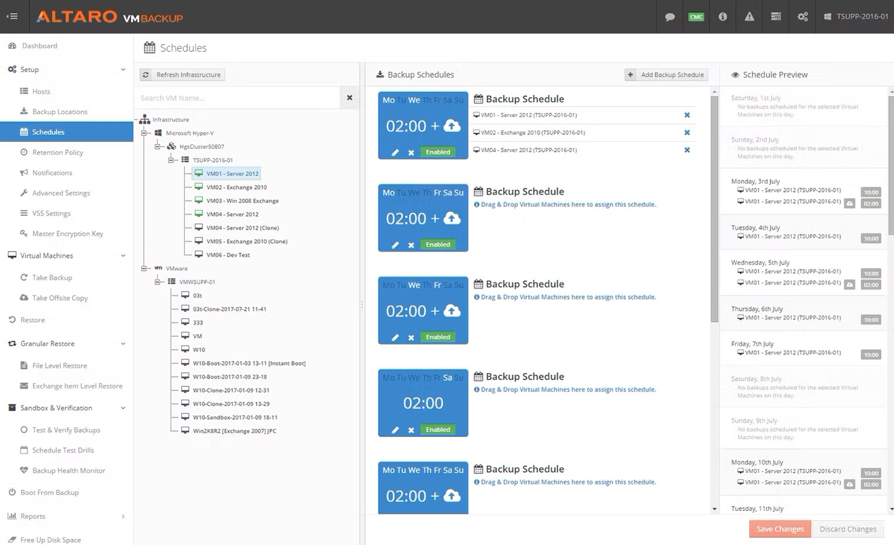This screenshot has height=545, width=894.
Task: Collapse the sidebar with the top-left menu icon
Action: pos(12,16)
